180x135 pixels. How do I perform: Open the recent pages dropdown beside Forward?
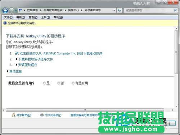tap(16, 10)
